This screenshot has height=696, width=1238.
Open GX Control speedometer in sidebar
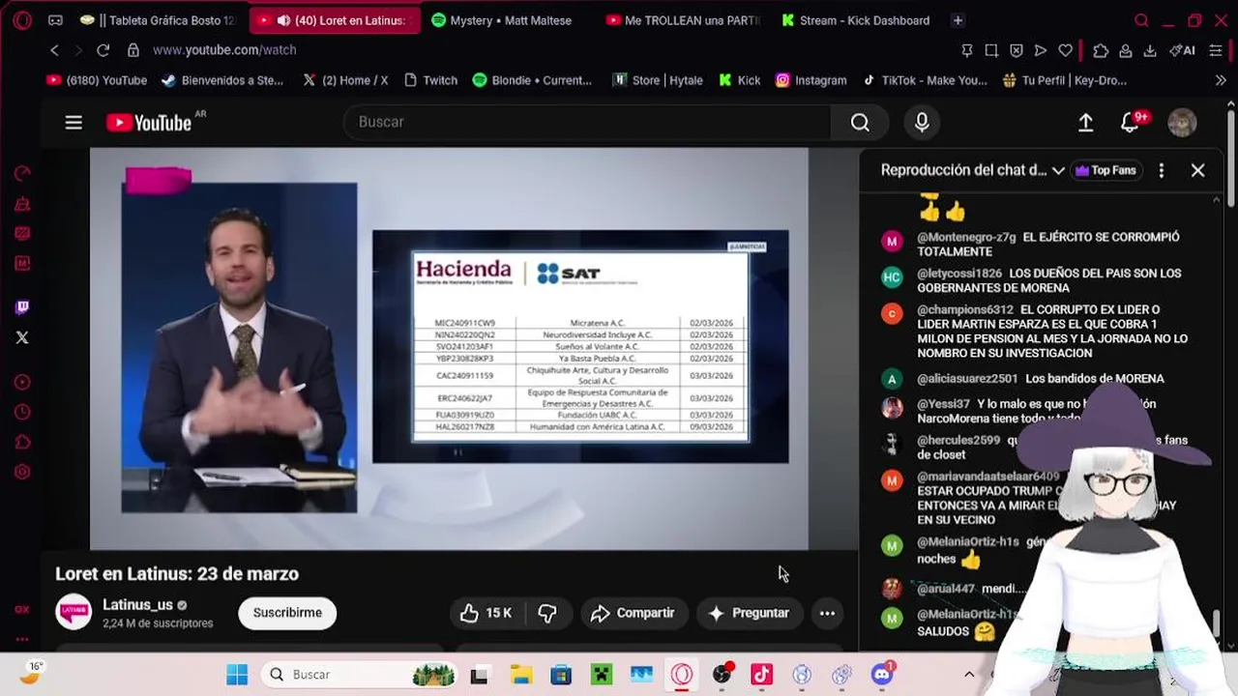[22, 173]
